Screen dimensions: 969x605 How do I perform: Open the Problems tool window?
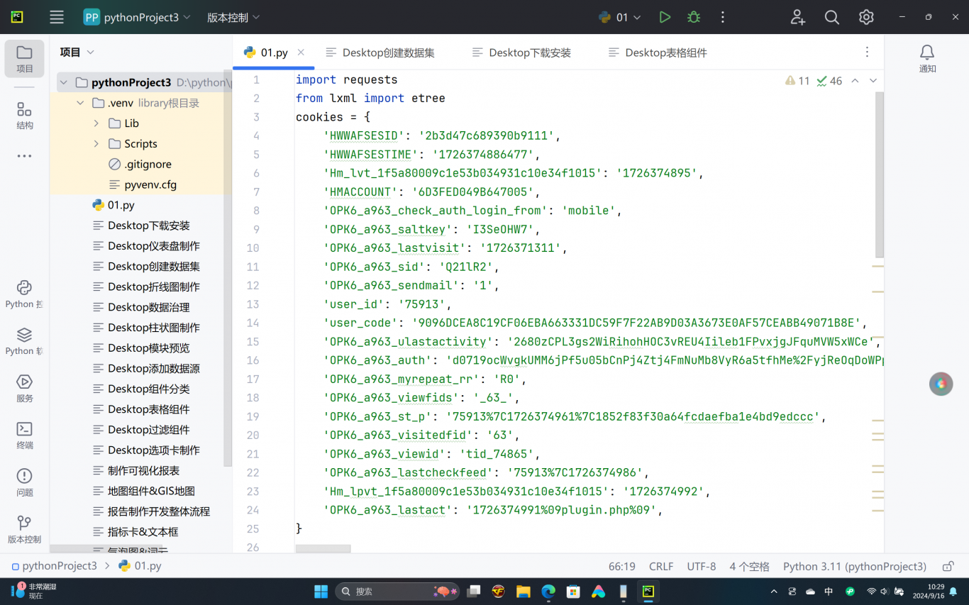[25, 482]
